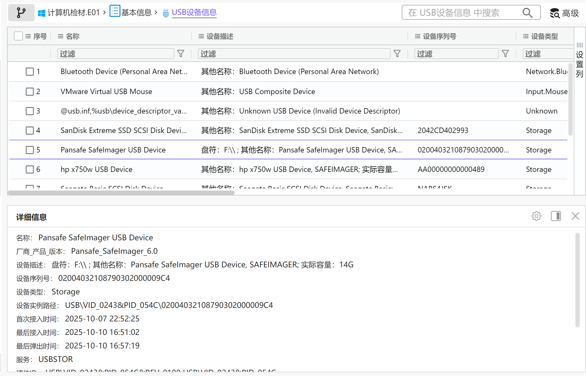Open the 设备类型 column menu
The width and height of the screenshot is (586, 376).
click(x=526, y=36)
